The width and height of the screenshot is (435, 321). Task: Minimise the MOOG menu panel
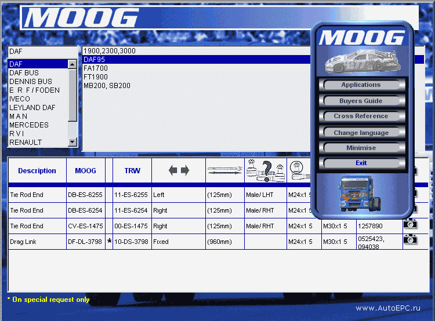pos(362,148)
